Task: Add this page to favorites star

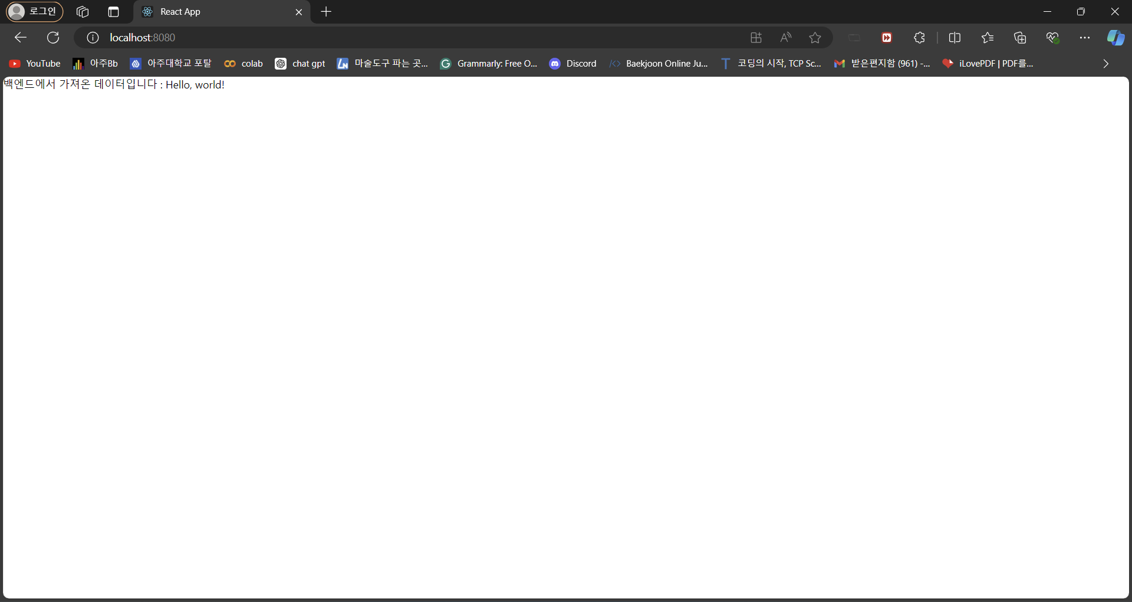Action: click(x=815, y=38)
